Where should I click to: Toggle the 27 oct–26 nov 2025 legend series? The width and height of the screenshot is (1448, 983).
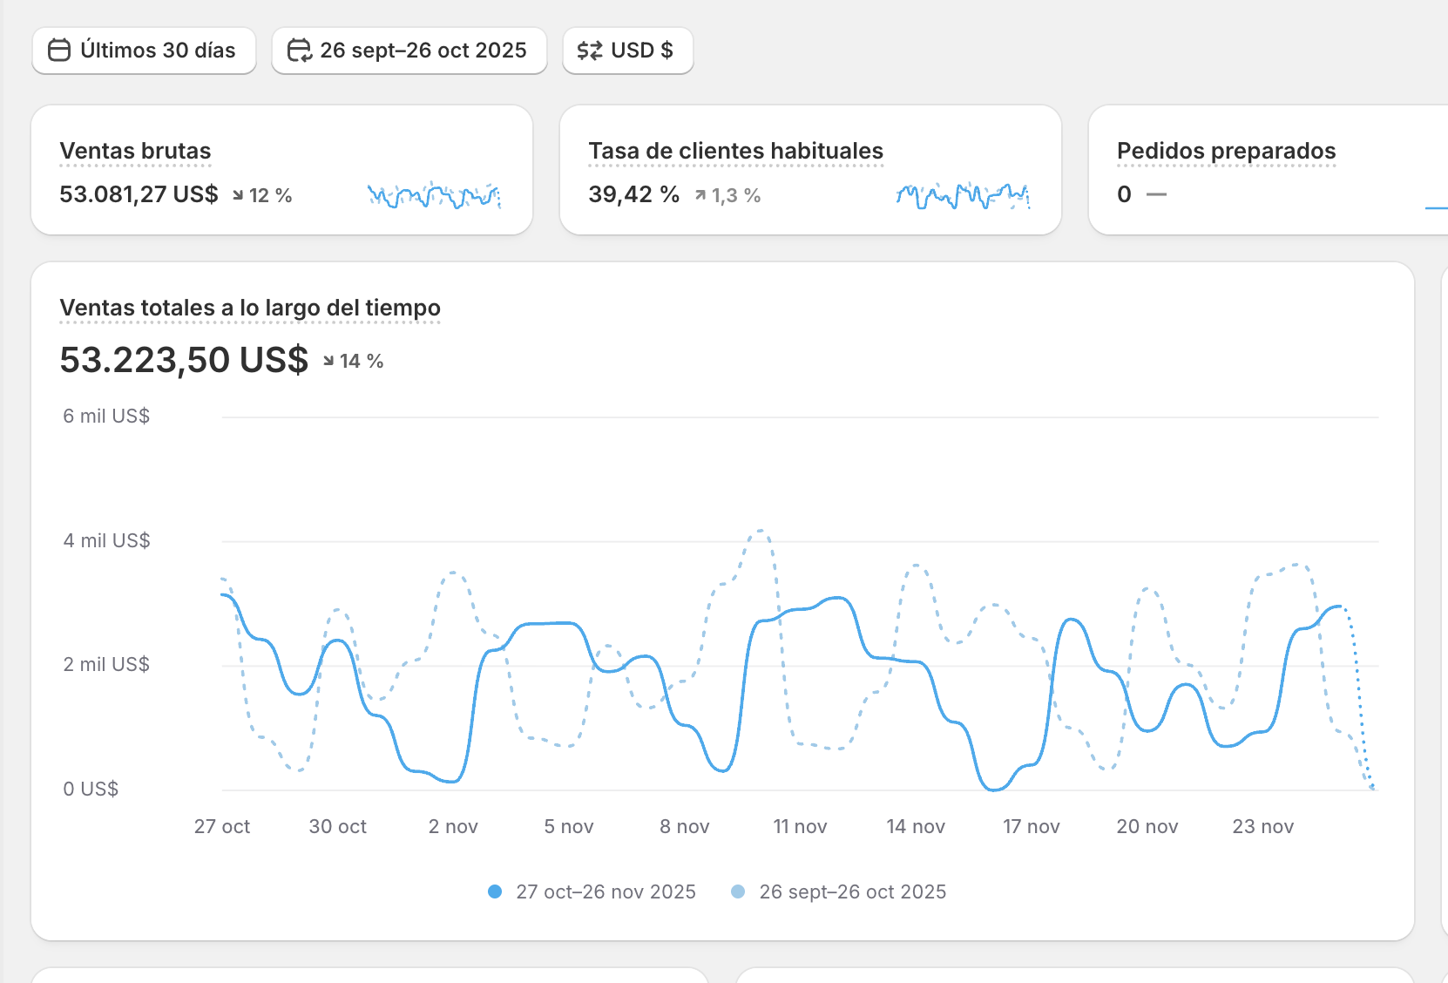(592, 891)
